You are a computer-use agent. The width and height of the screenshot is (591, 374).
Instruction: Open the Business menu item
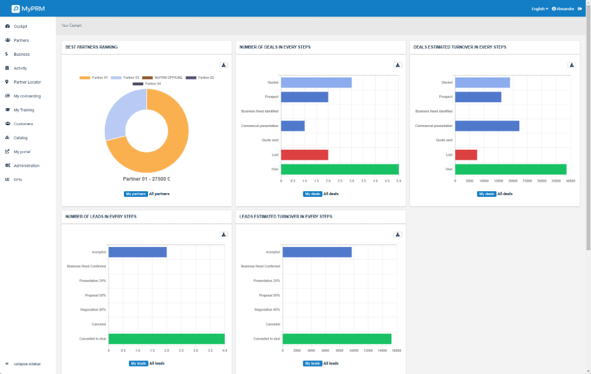[22, 55]
